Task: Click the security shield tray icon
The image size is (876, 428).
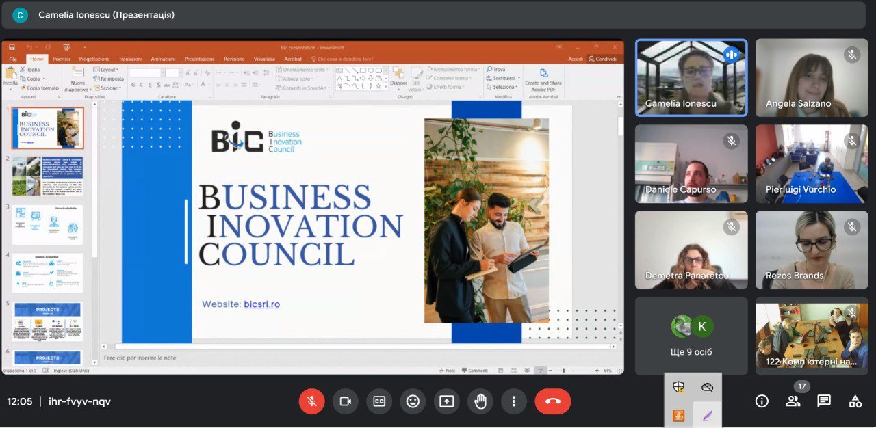Action: point(678,387)
